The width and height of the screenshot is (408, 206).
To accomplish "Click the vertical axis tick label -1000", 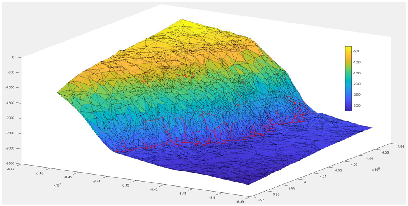I will click(10, 88).
